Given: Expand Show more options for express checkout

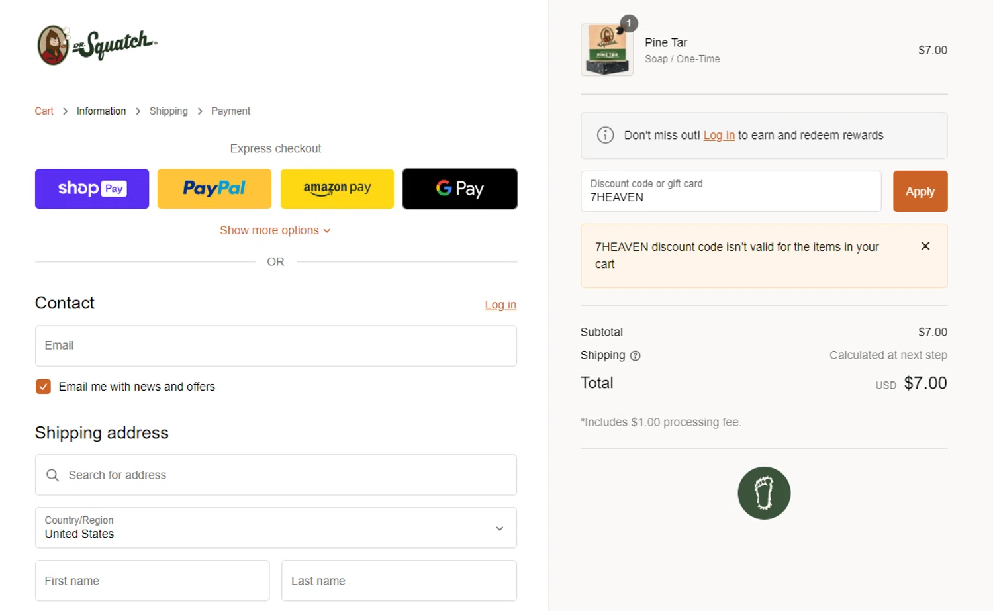Looking at the screenshot, I should [275, 230].
